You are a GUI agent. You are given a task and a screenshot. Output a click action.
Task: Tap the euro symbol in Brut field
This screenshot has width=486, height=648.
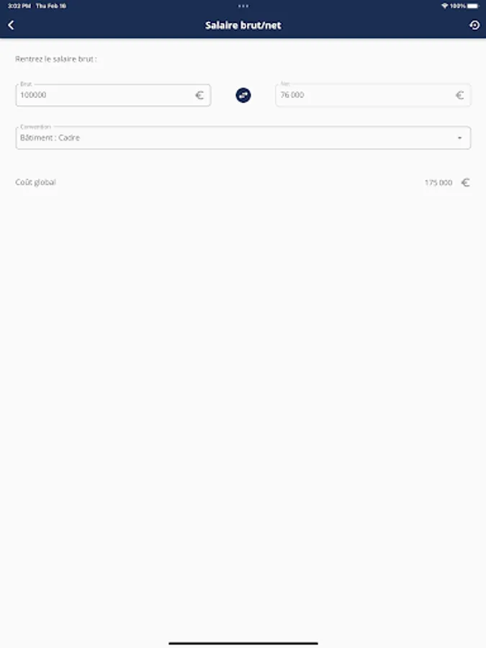199,96
